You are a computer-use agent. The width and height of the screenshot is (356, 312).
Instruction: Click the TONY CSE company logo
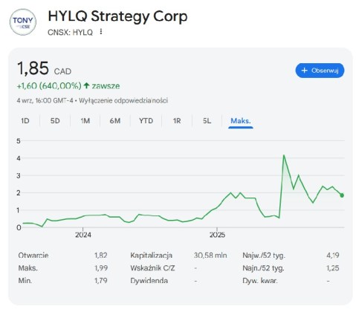pyautogui.click(x=23, y=22)
